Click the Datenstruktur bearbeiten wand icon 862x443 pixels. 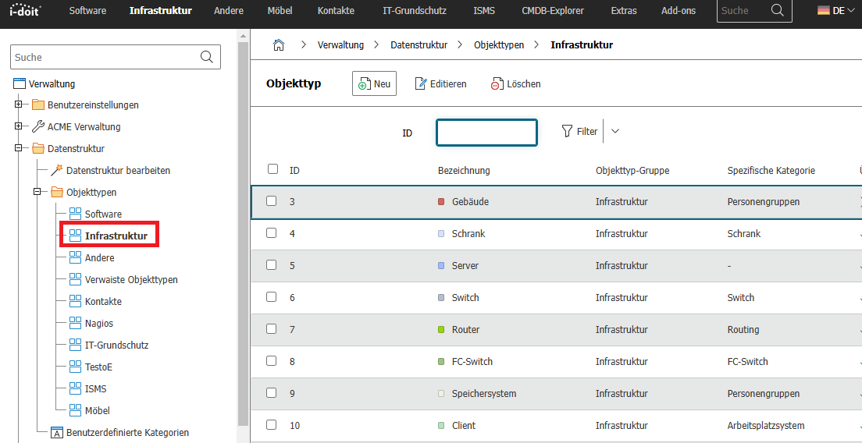(57, 170)
